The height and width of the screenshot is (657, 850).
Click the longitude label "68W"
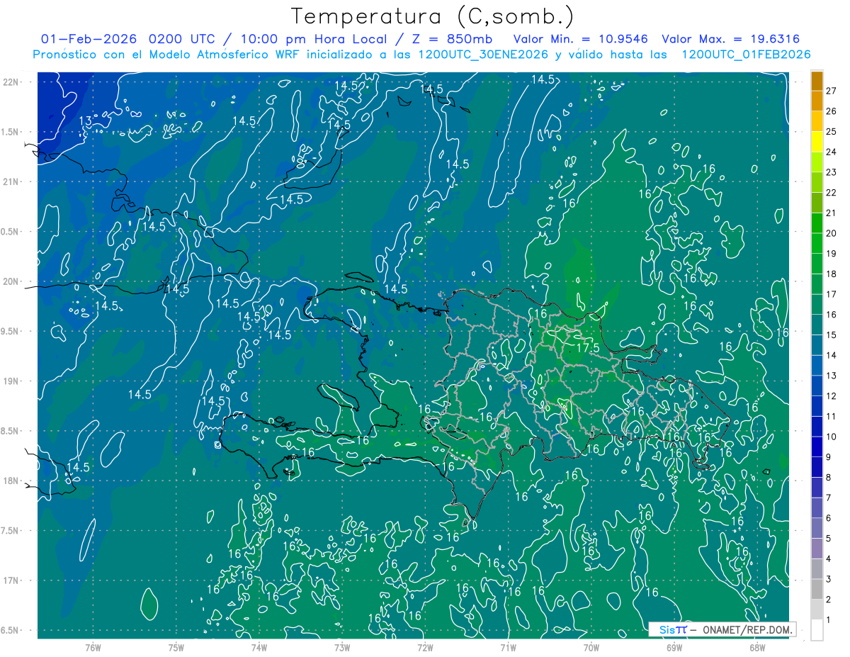756,647
